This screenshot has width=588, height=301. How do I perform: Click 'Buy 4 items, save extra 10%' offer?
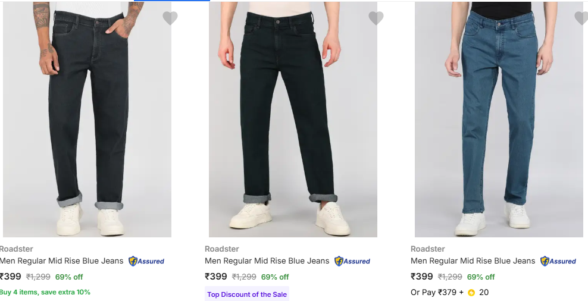(45, 292)
